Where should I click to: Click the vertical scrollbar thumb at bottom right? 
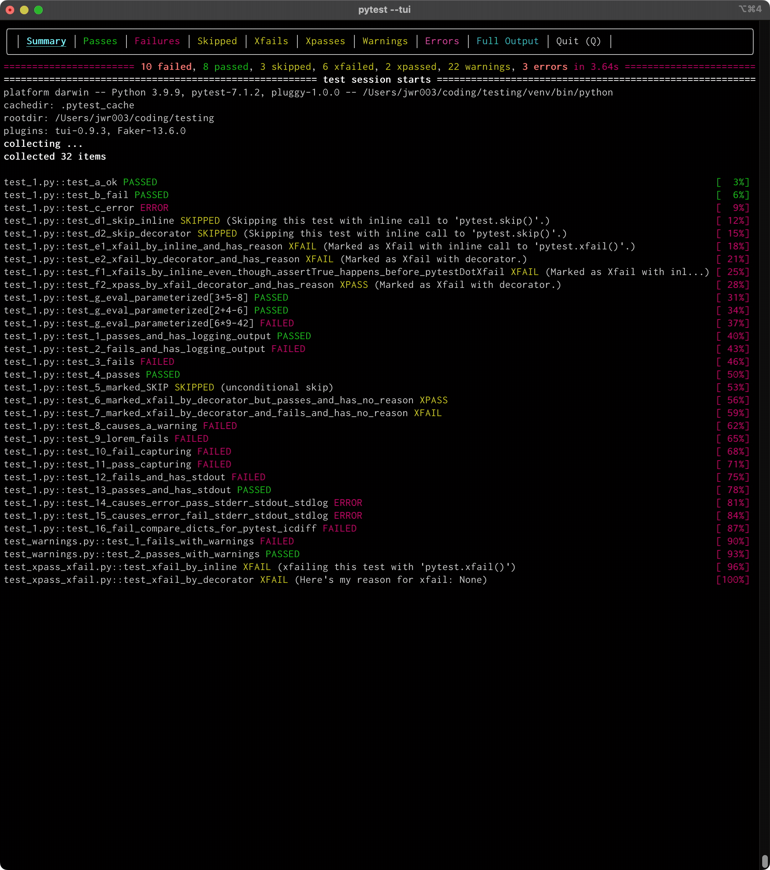(x=764, y=861)
